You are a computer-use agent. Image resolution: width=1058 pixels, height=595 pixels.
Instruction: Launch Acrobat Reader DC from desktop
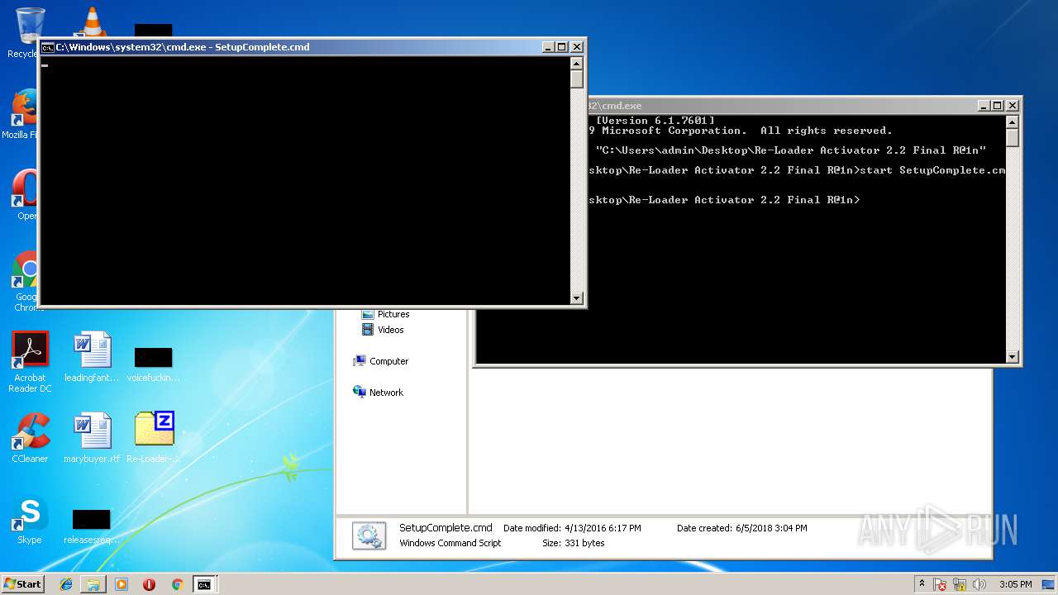pos(30,362)
